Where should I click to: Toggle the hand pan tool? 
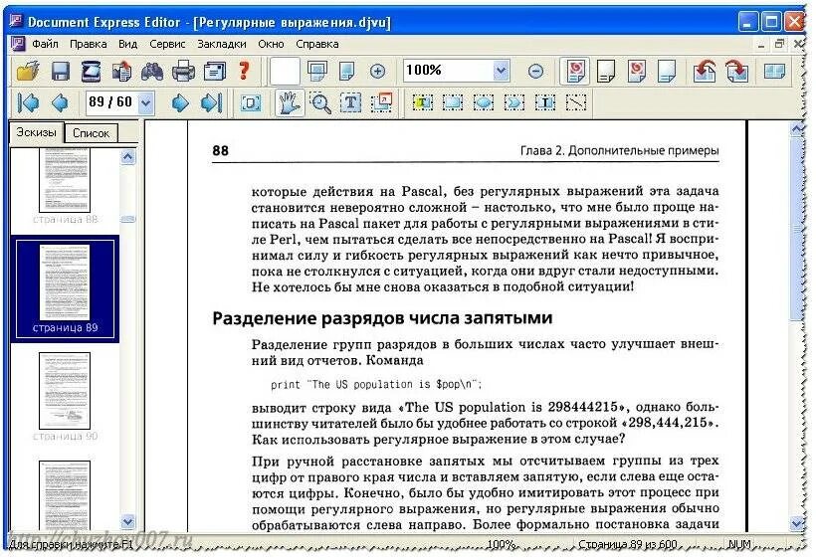[x=290, y=102]
